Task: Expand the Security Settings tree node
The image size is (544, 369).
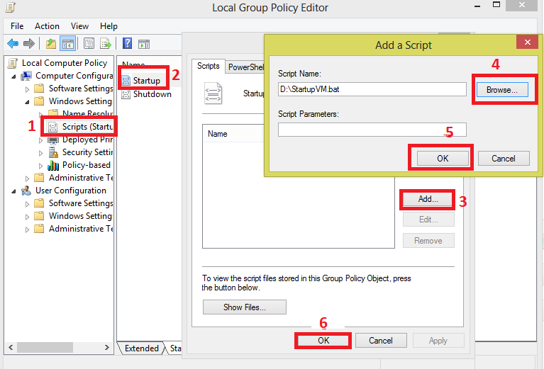Action: coord(40,152)
